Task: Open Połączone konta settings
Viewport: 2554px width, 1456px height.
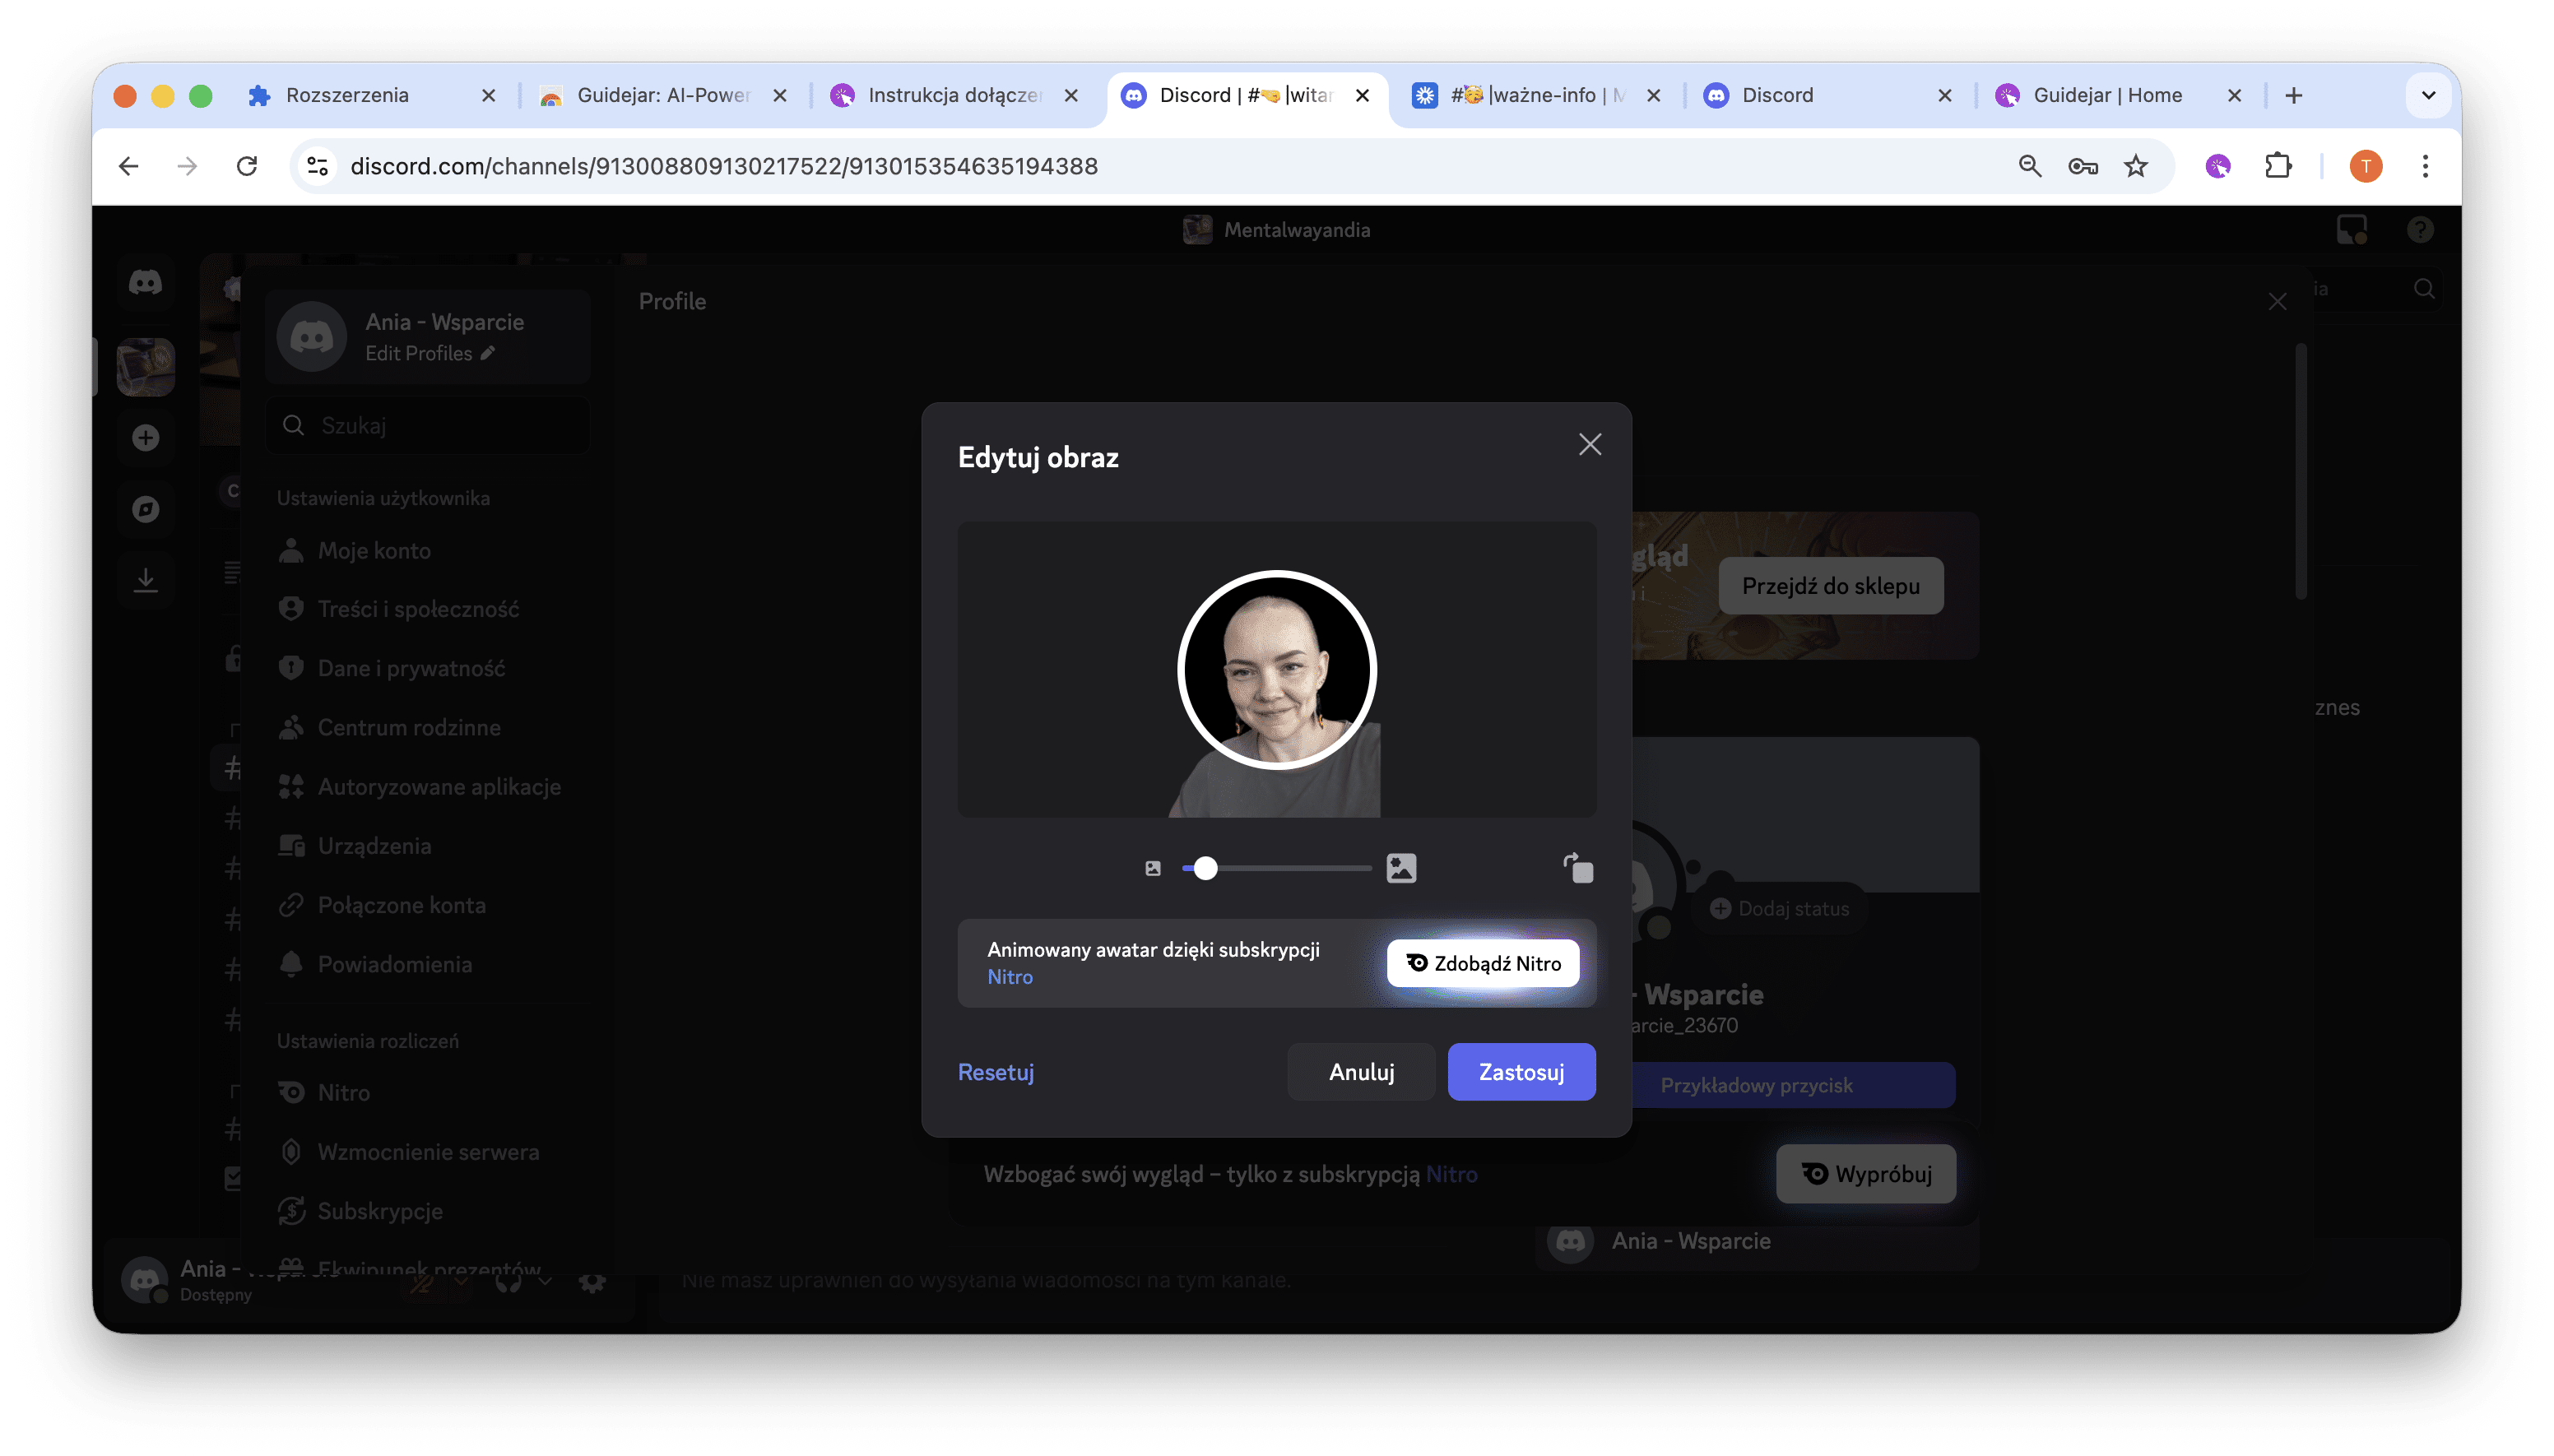Action: tap(428, 905)
